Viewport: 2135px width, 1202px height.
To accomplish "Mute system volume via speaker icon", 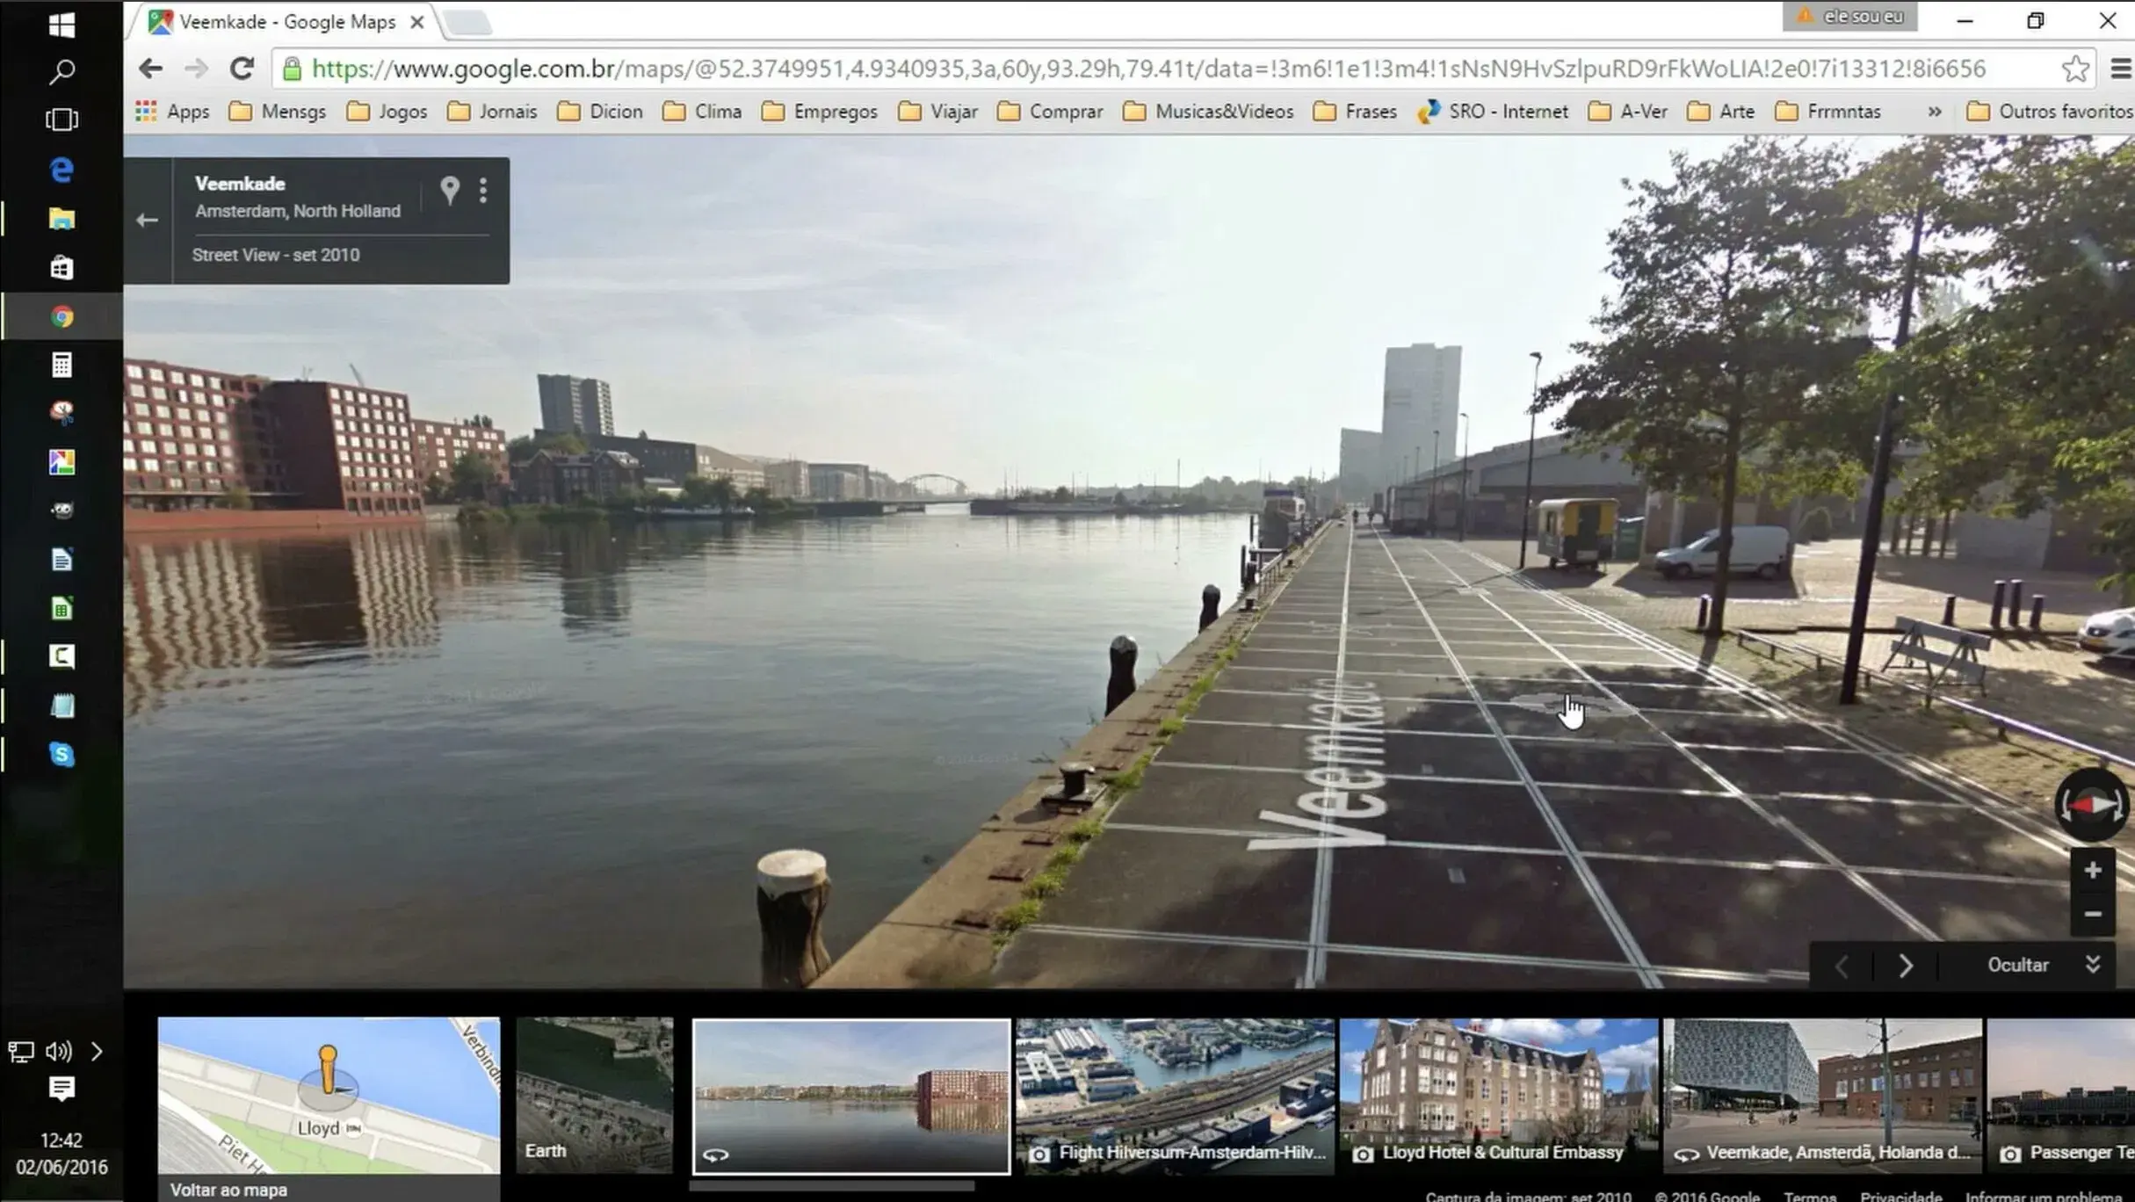I will tap(58, 1050).
